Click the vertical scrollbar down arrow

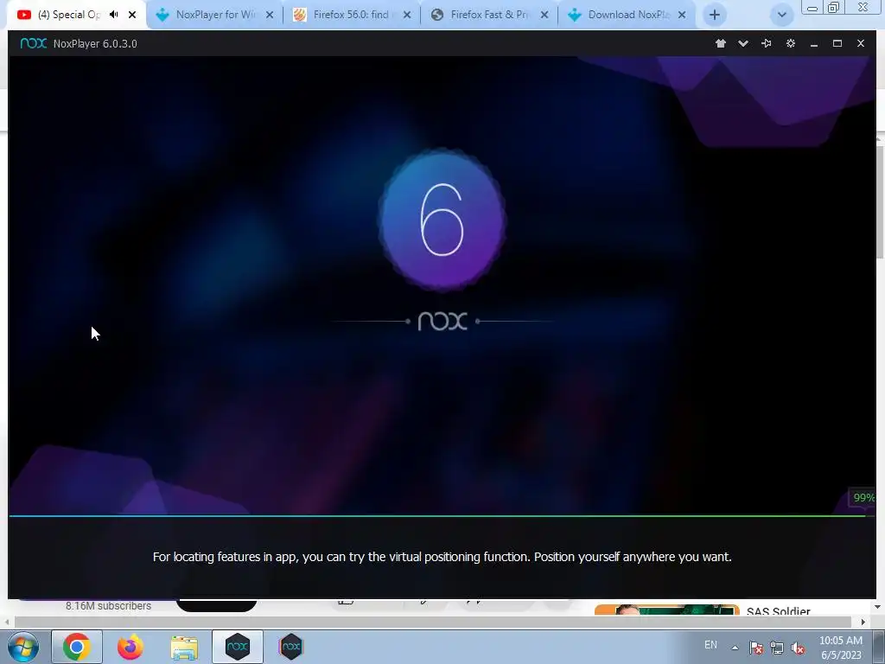(x=878, y=606)
